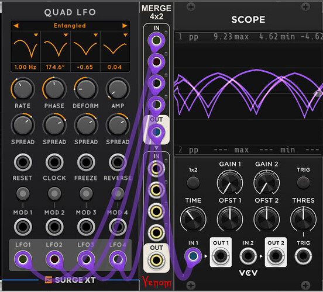The width and height of the screenshot is (323, 292).
Task: Click the LFO1 output jack
Action: click(23, 259)
